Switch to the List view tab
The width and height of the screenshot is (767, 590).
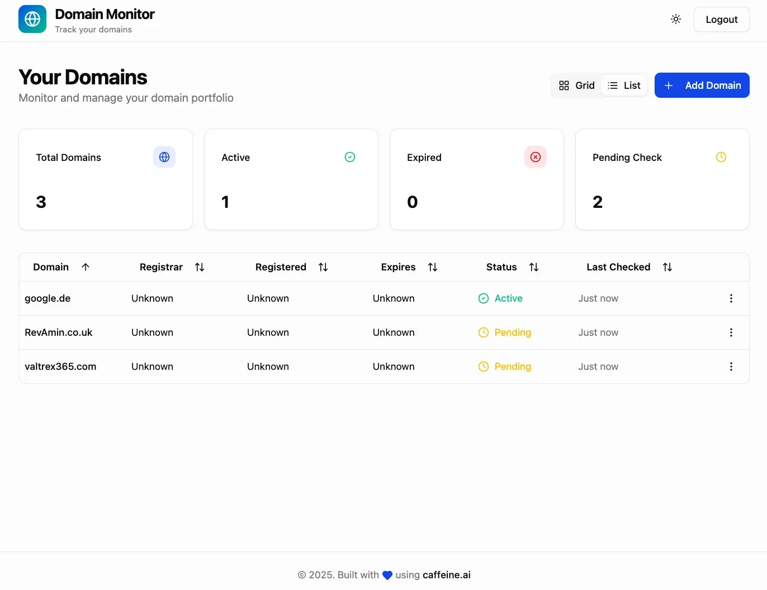pos(624,85)
